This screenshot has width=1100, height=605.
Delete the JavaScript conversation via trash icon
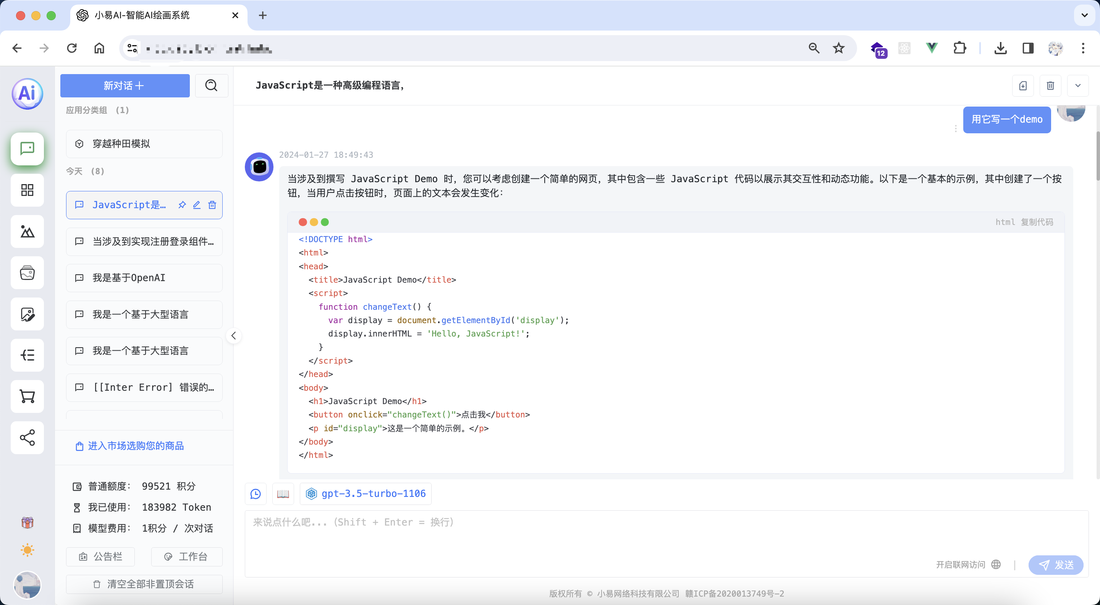tap(212, 205)
